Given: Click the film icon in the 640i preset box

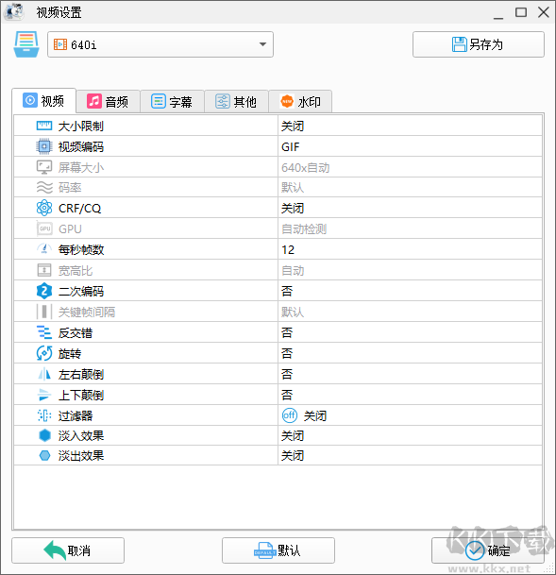Looking at the screenshot, I should point(60,44).
